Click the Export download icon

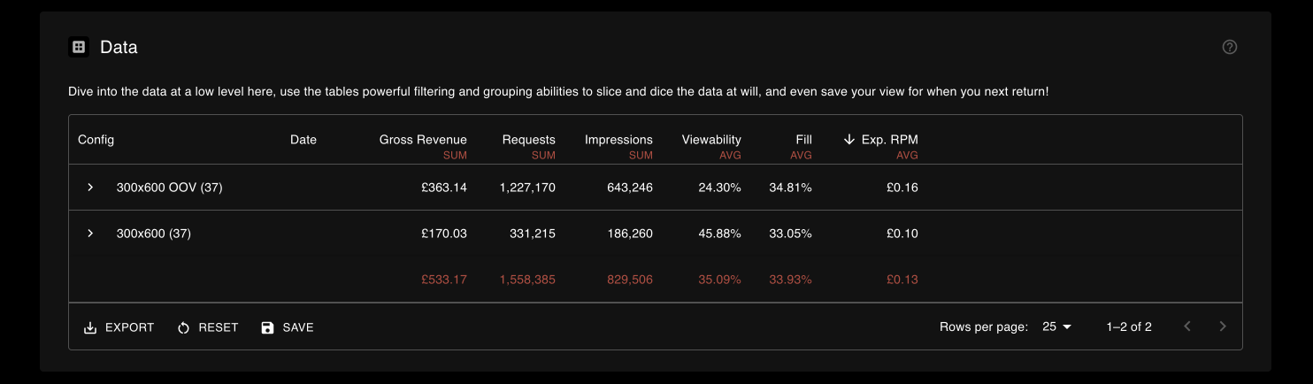click(90, 327)
